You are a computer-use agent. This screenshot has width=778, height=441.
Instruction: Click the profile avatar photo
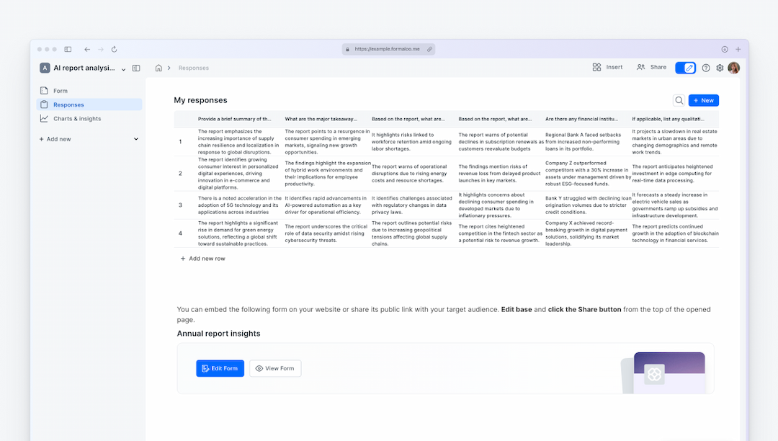[x=733, y=67]
